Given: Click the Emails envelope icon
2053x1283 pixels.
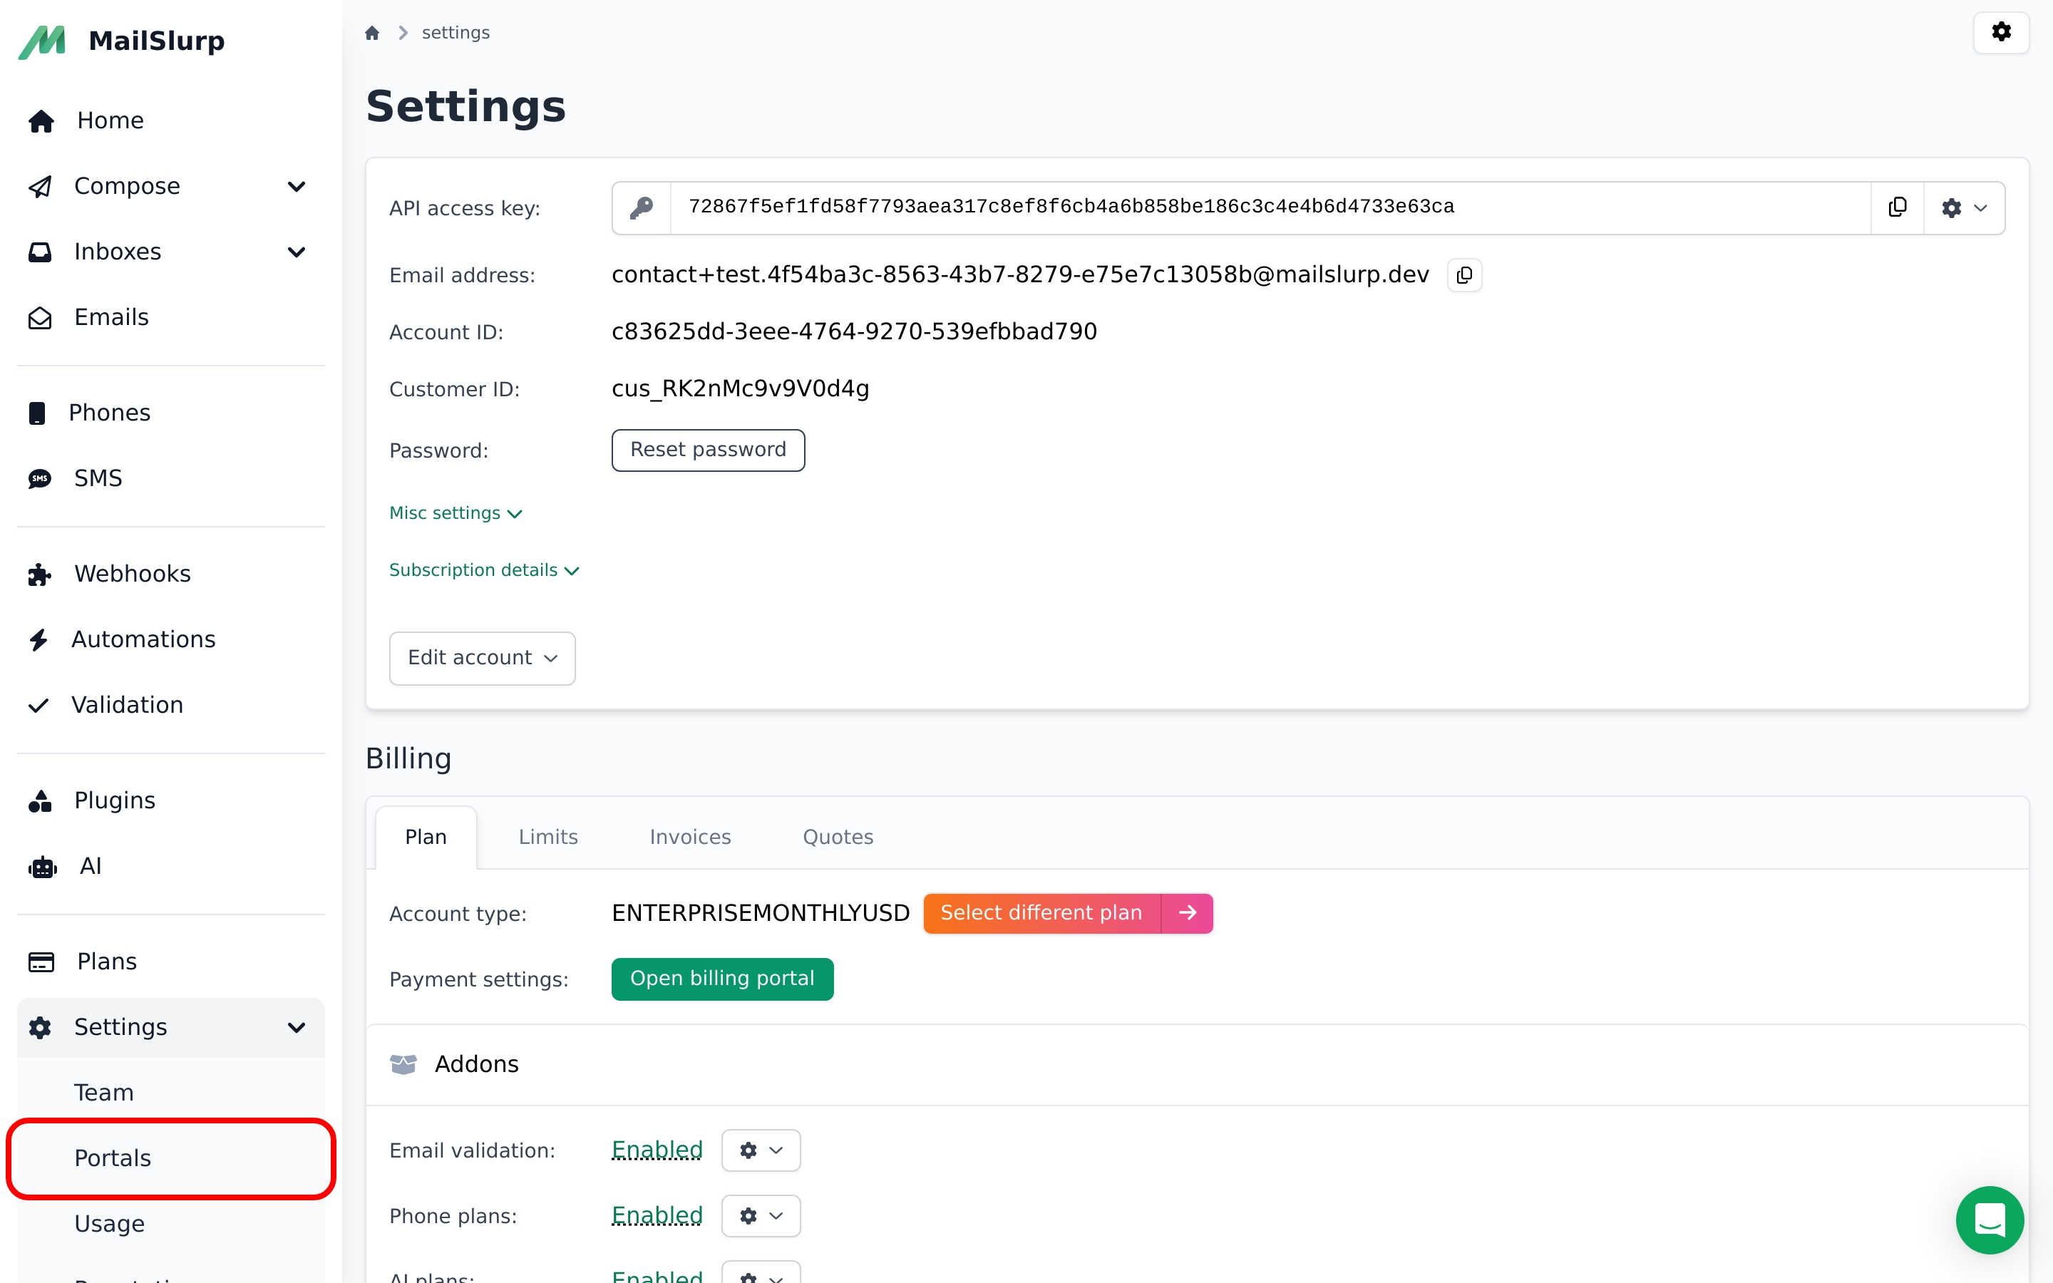Looking at the screenshot, I should (x=40, y=318).
